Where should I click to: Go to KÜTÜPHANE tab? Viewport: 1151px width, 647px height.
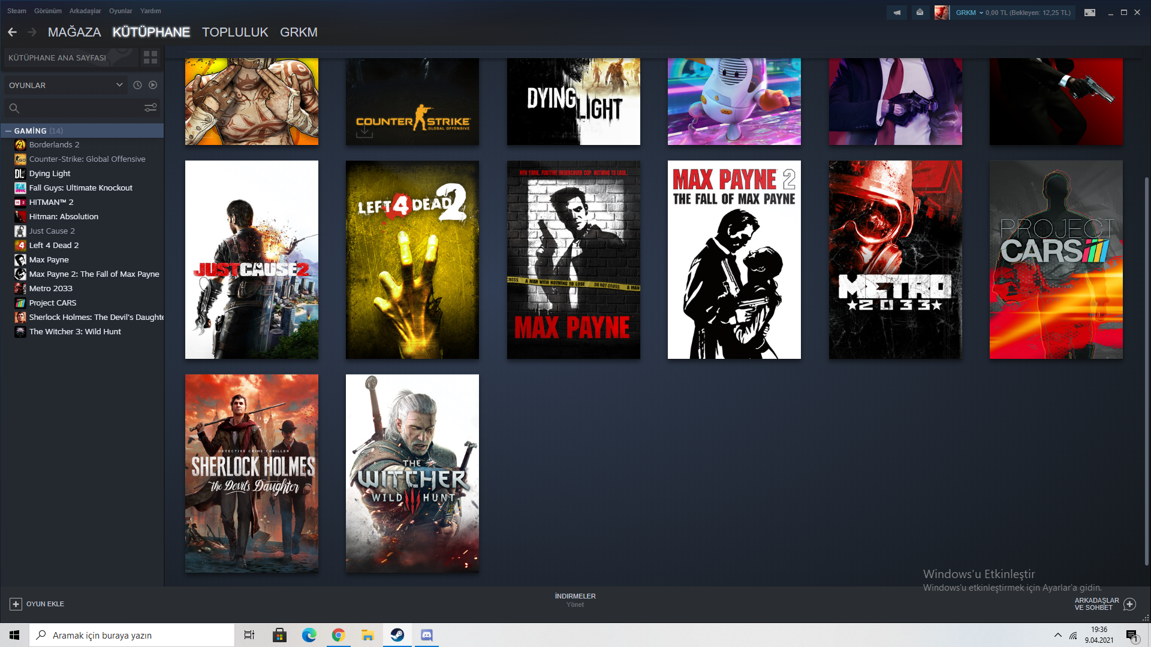(151, 32)
